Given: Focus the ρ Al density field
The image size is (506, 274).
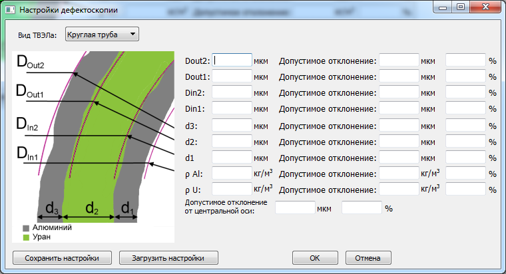Looking at the screenshot, I should (x=232, y=173).
